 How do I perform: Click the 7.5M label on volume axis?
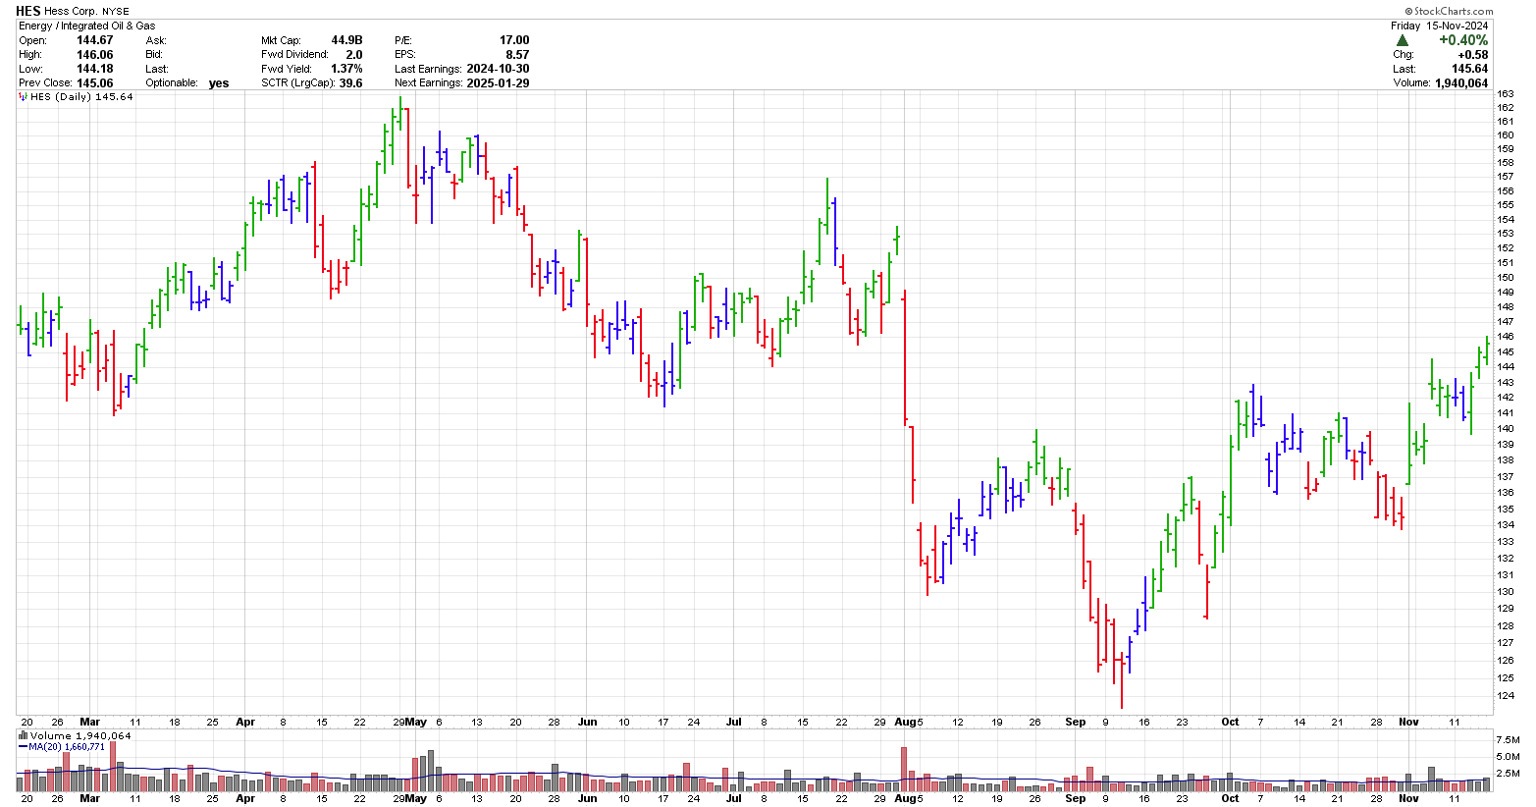[x=1508, y=739]
